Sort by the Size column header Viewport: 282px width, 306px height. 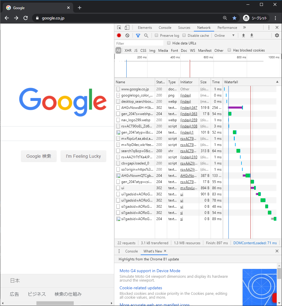tap(205, 82)
